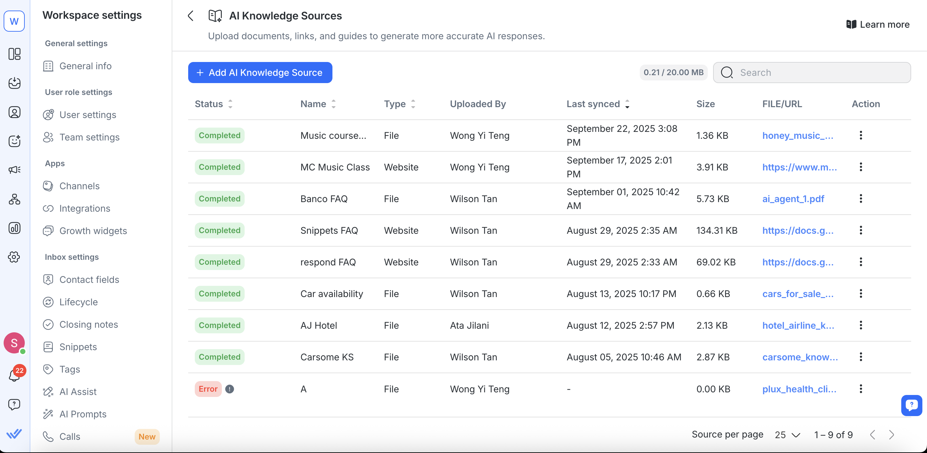Open the help chat bubble widget
The height and width of the screenshot is (453, 927).
(x=911, y=406)
